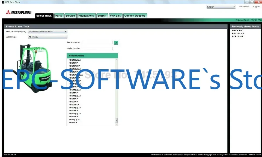Screen dimensions: 262x157
Task: Select model RBS18(L)CA
Action: click(75, 96)
